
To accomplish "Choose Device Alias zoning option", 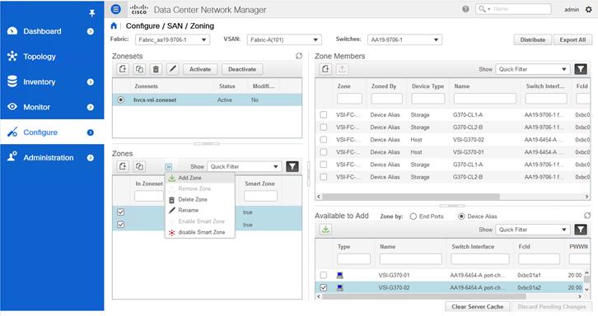I will tap(461, 216).
